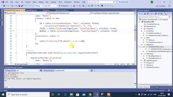Expand the Dependencies node
Screen dimensions: 173x97
pyautogui.click(x=141, y=26)
